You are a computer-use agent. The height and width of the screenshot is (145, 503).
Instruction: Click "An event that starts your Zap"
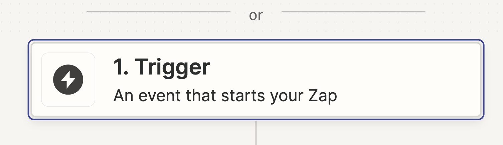[225, 96]
